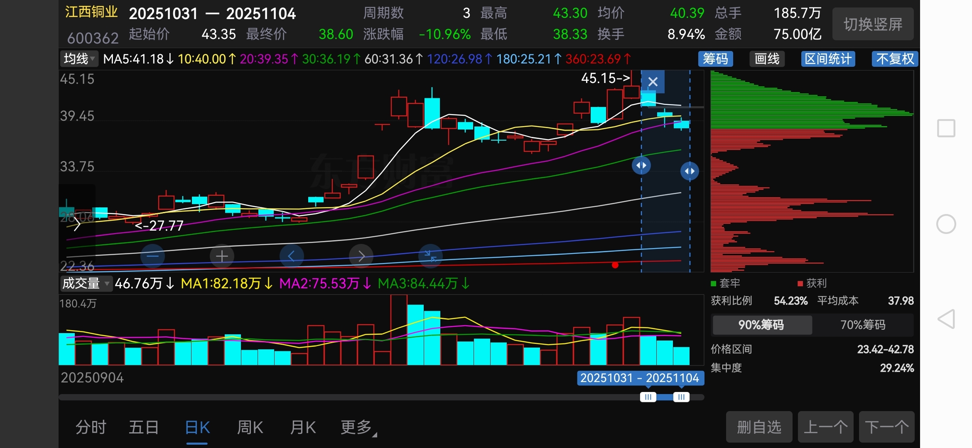Click the left range boundary drag handle
972x448 pixels.
pos(641,166)
